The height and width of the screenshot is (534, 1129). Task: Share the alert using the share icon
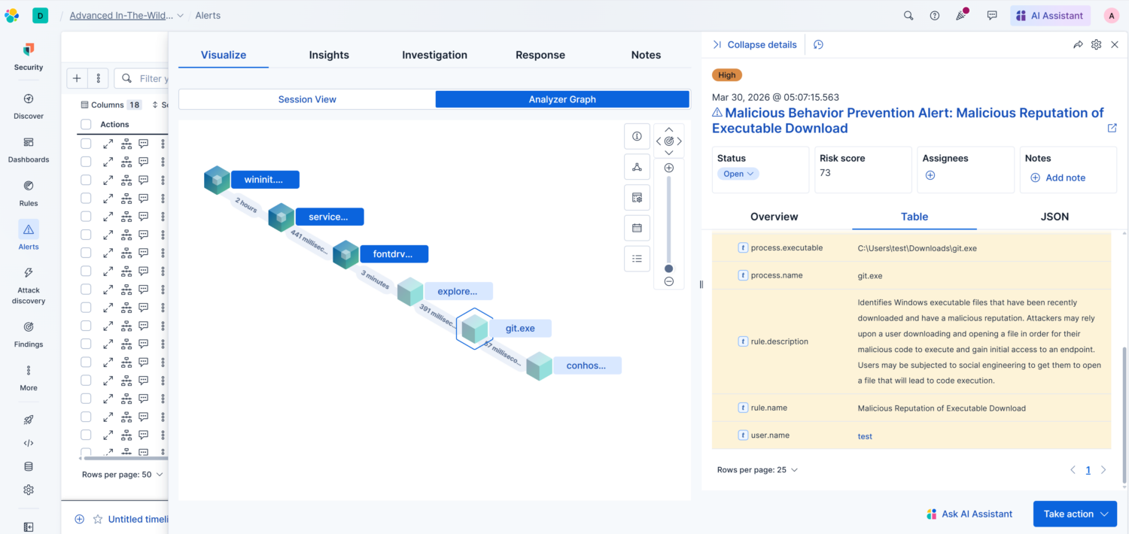(x=1078, y=44)
